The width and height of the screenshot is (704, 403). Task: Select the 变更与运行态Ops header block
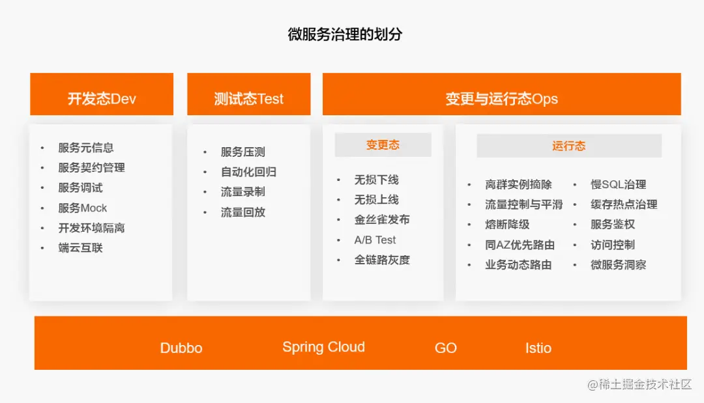[501, 94]
